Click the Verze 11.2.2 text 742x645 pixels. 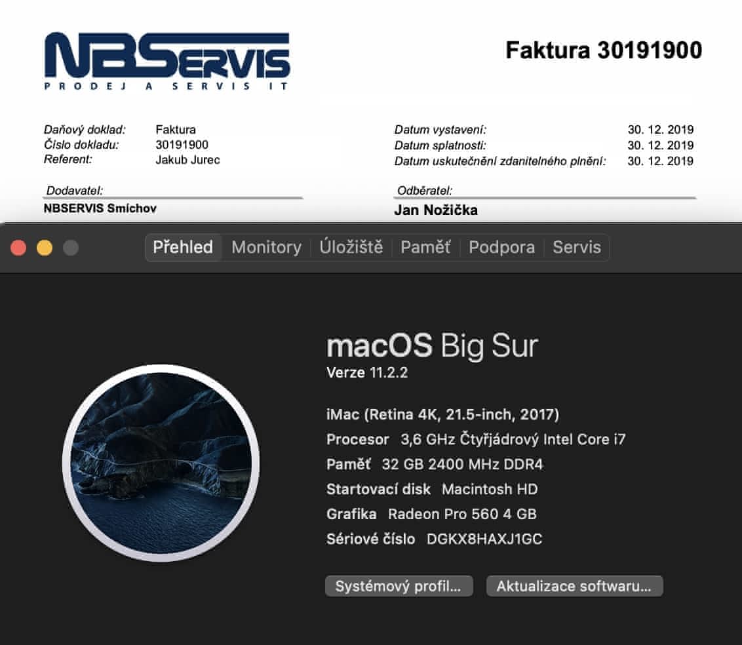pos(367,373)
